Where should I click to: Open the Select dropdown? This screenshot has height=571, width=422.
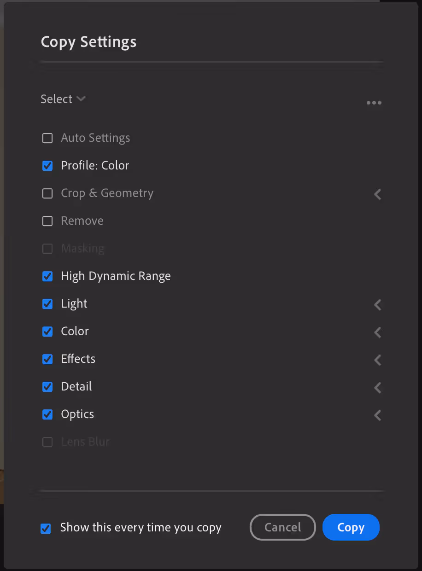63,99
